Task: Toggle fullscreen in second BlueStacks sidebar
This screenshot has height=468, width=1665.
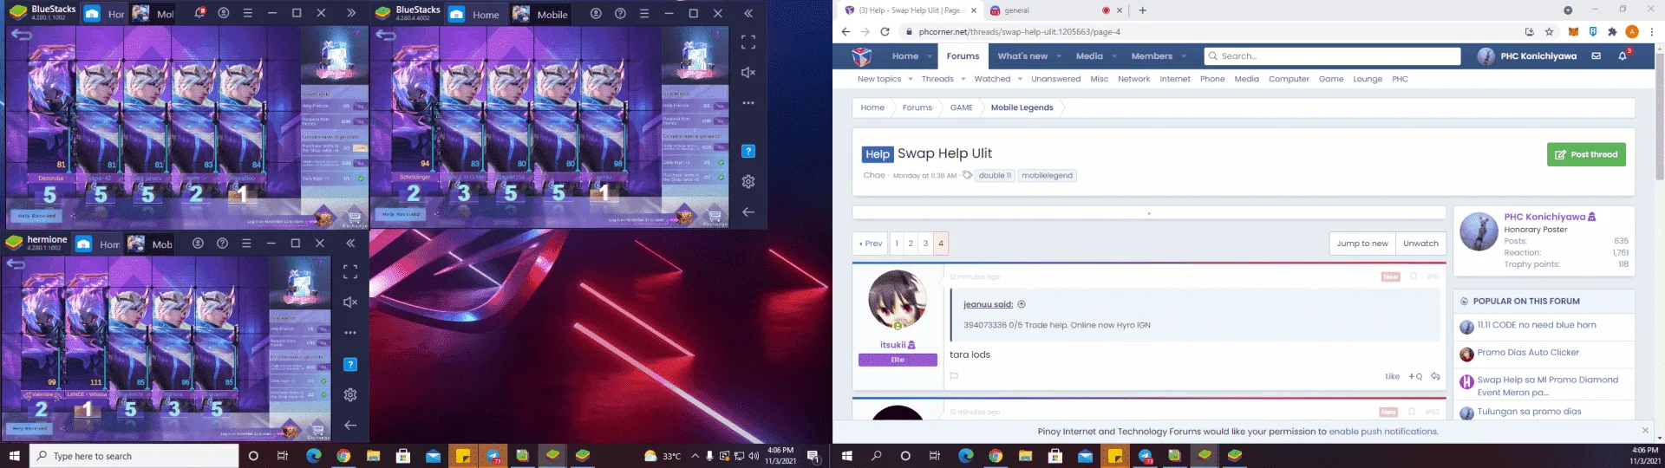Action: tap(748, 42)
